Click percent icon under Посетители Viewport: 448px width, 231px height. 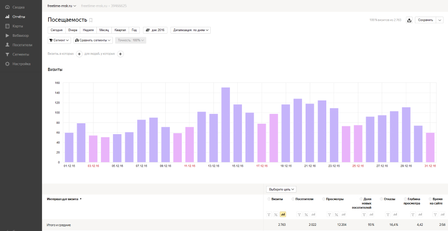coord(306,214)
